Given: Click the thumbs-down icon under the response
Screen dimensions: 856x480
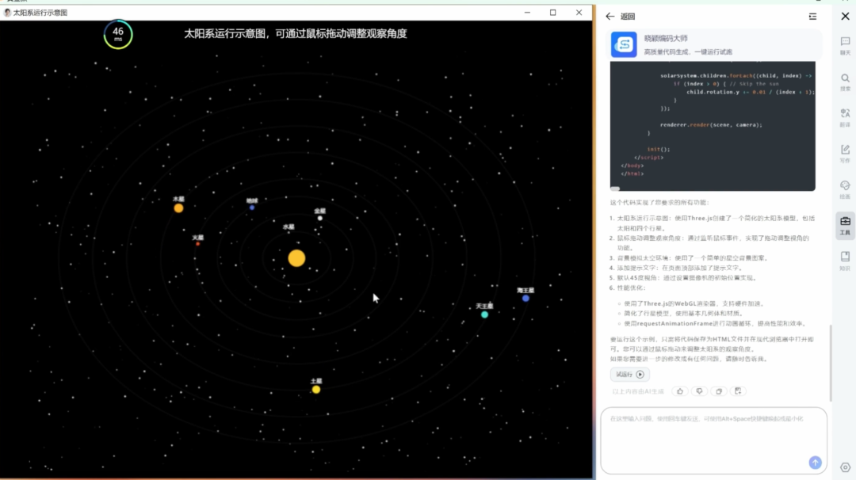Looking at the screenshot, I should tap(699, 391).
